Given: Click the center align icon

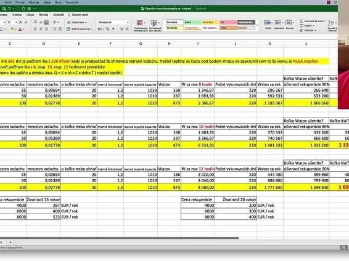Looking at the screenshot, I should click(41, 29).
